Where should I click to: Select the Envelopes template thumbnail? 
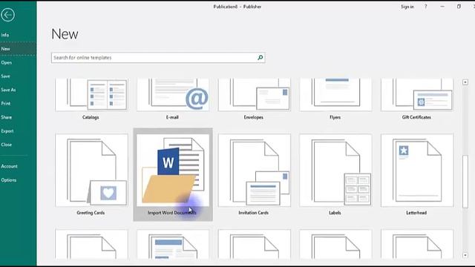click(x=254, y=95)
